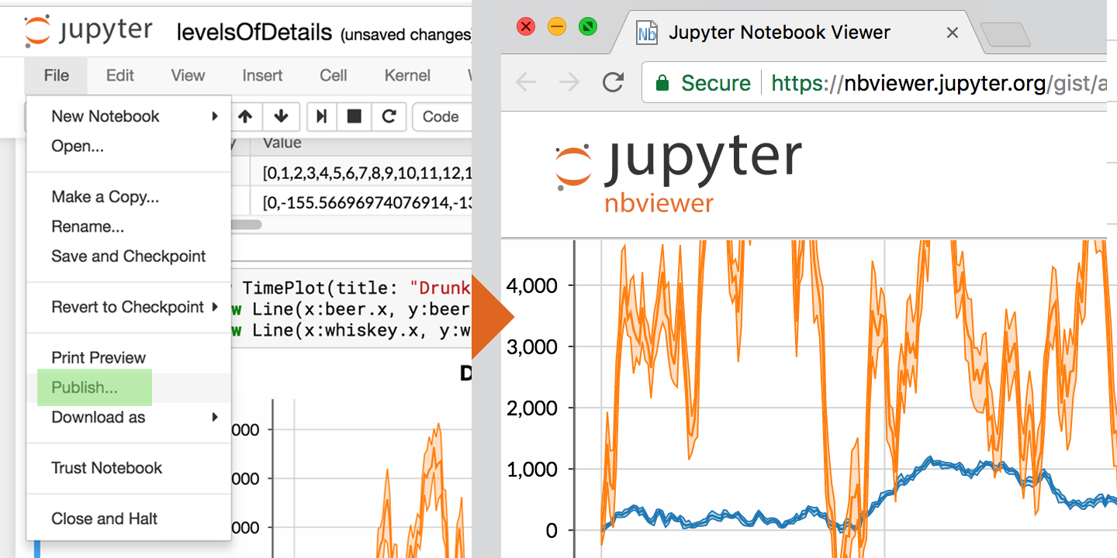This screenshot has height=558, width=1117.
Task: Click the (unsaved changes) status text
Action: (x=406, y=34)
